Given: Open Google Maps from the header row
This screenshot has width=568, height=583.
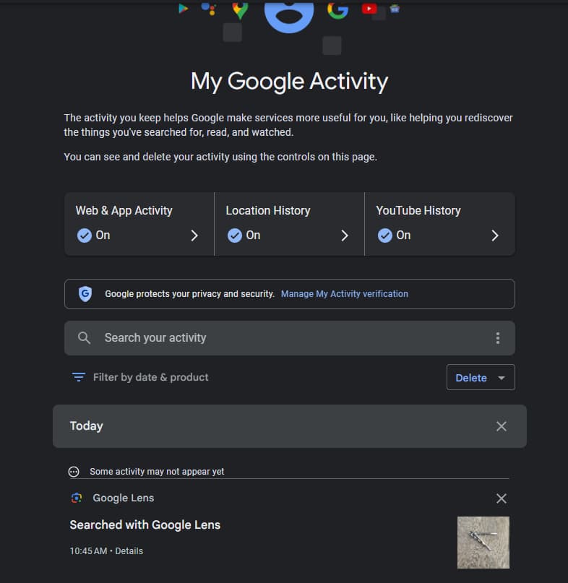Looking at the screenshot, I should tap(238, 9).
